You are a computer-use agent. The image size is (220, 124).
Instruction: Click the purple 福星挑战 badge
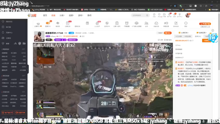(x=60, y=40)
